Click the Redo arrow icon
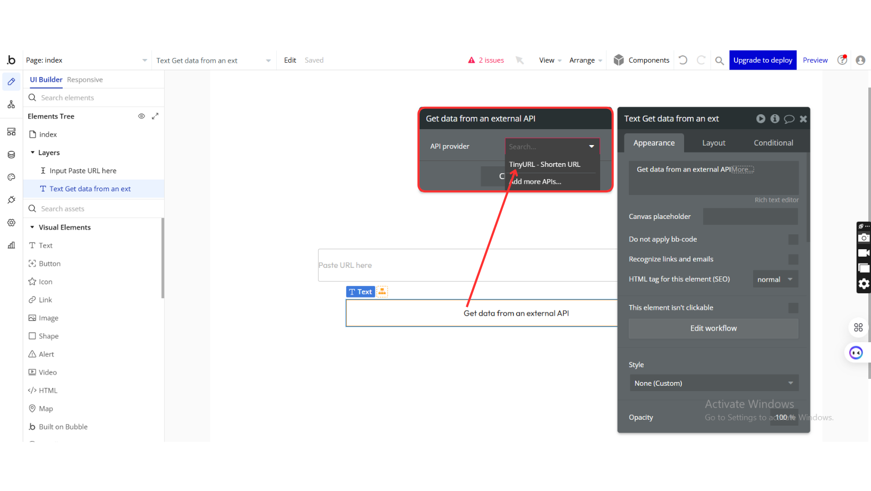This screenshot has height=491, width=871. pyautogui.click(x=701, y=60)
